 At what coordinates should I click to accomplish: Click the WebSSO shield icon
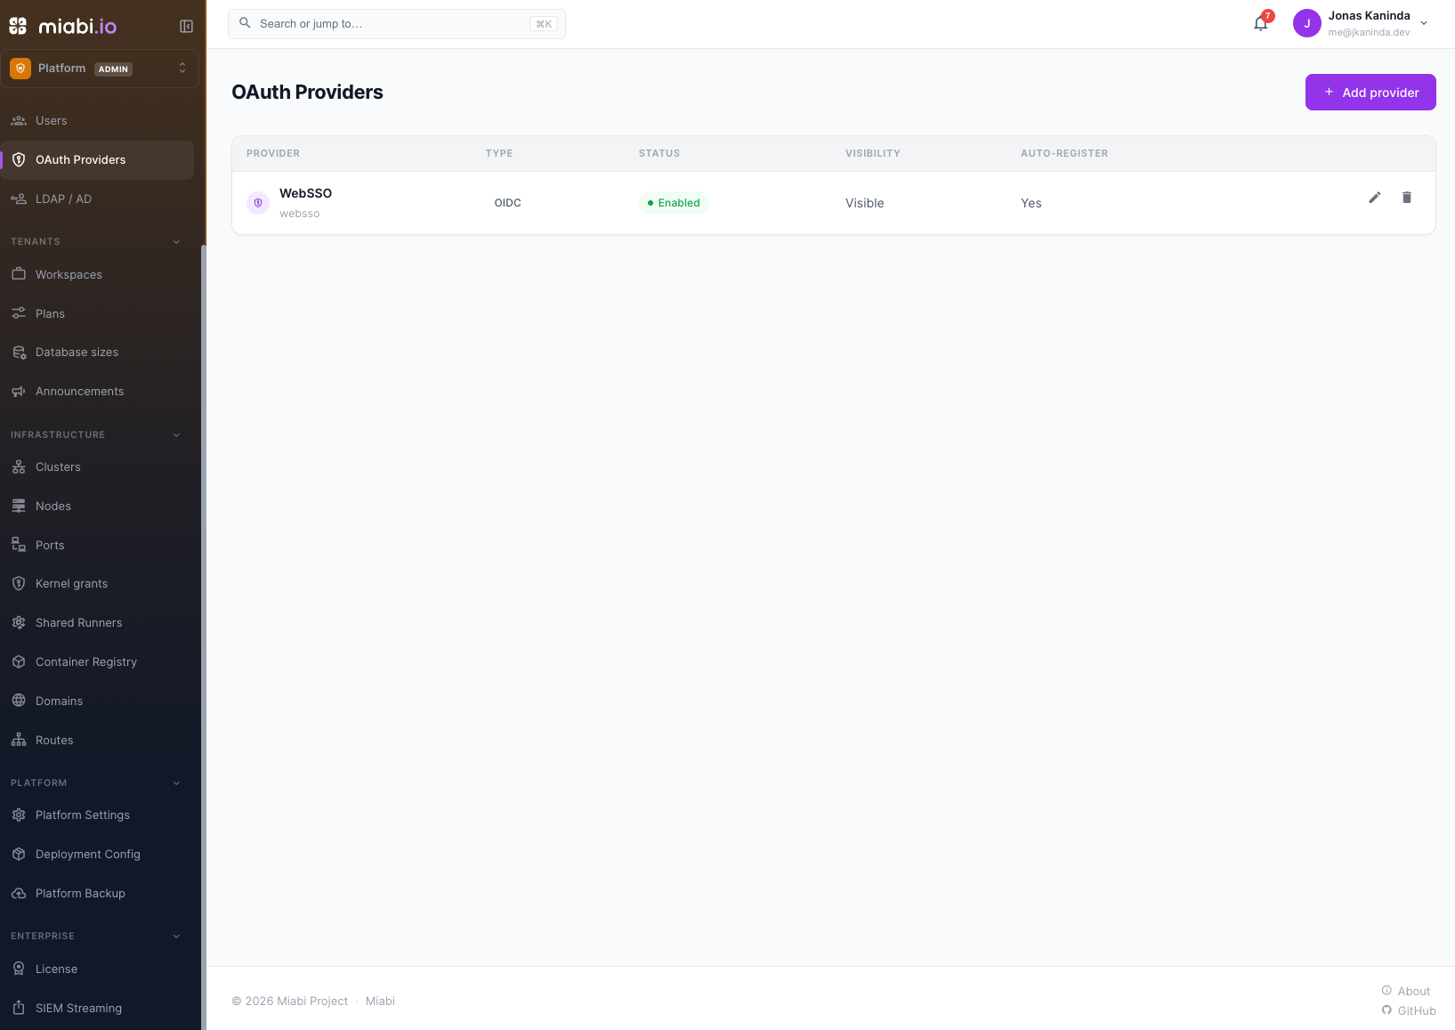click(x=258, y=203)
